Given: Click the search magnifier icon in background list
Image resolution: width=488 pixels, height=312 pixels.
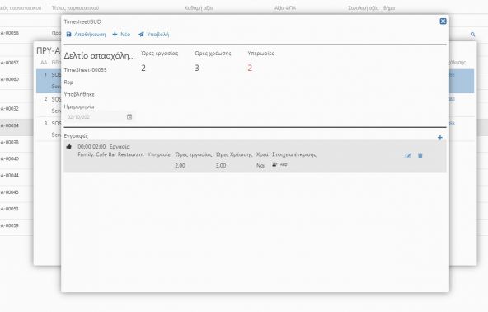Looking at the screenshot, I should click(472, 35).
